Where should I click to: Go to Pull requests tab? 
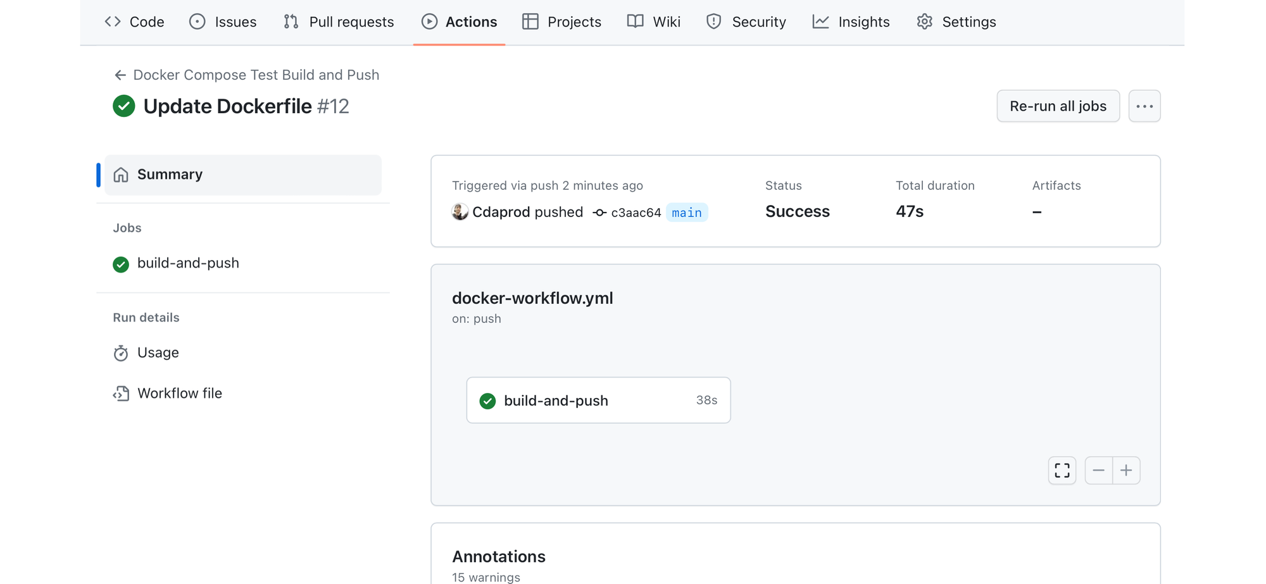(339, 22)
